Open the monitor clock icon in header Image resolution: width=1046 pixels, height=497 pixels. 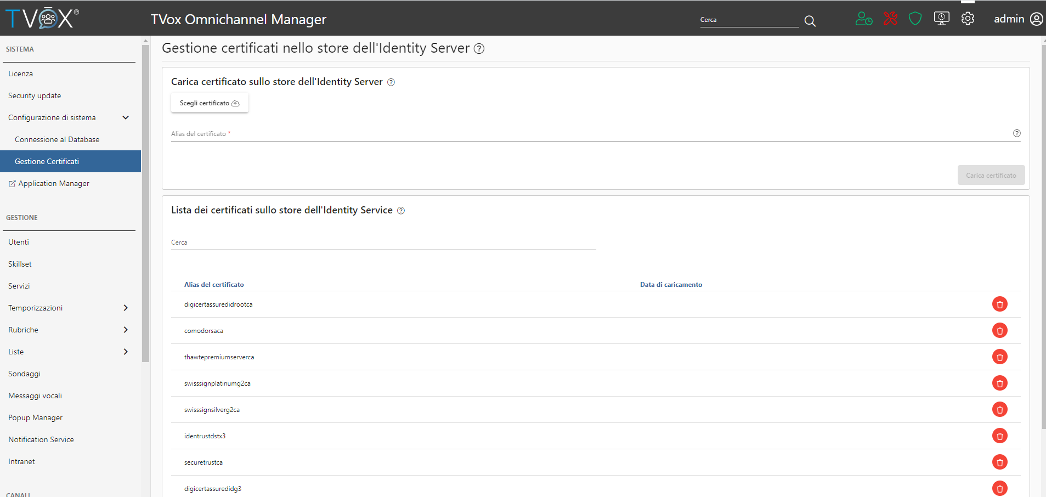point(941,19)
